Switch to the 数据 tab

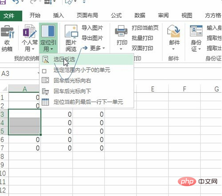pos(140,16)
